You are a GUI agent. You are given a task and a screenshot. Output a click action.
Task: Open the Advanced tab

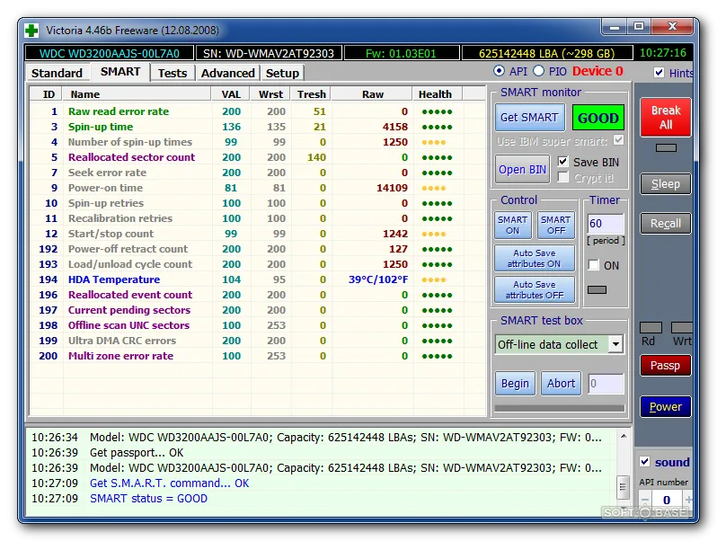[227, 73]
